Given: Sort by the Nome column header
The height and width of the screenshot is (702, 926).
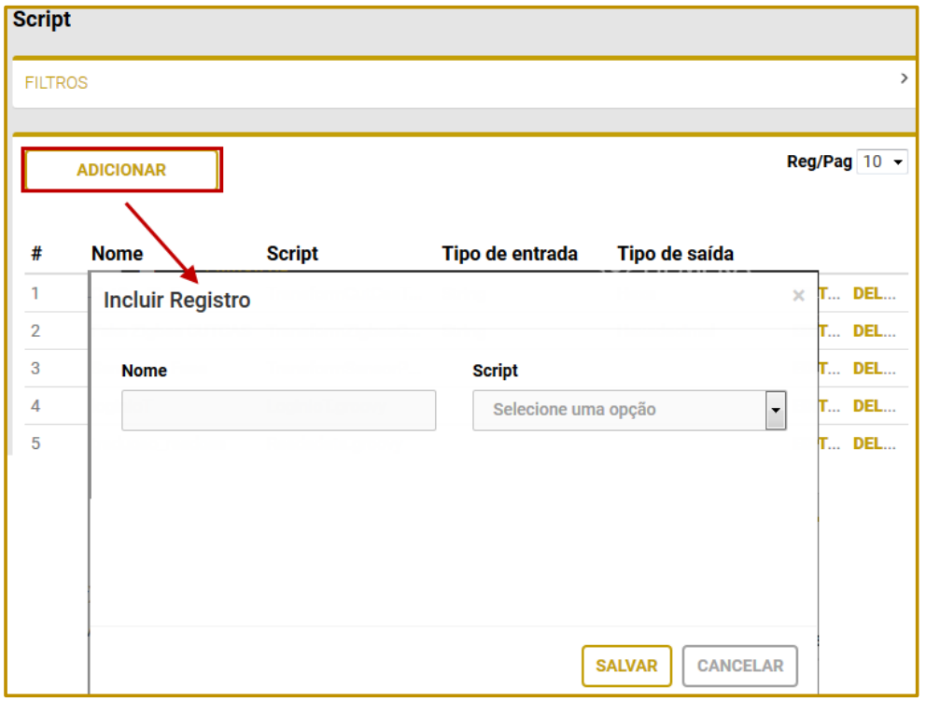Looking at the screenshot, I should coord(117,254).
